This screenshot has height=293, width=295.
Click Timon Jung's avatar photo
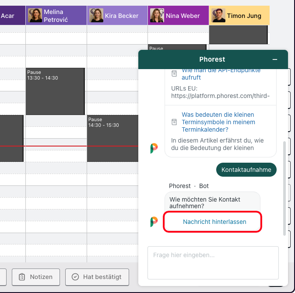[x=218, y=16]
